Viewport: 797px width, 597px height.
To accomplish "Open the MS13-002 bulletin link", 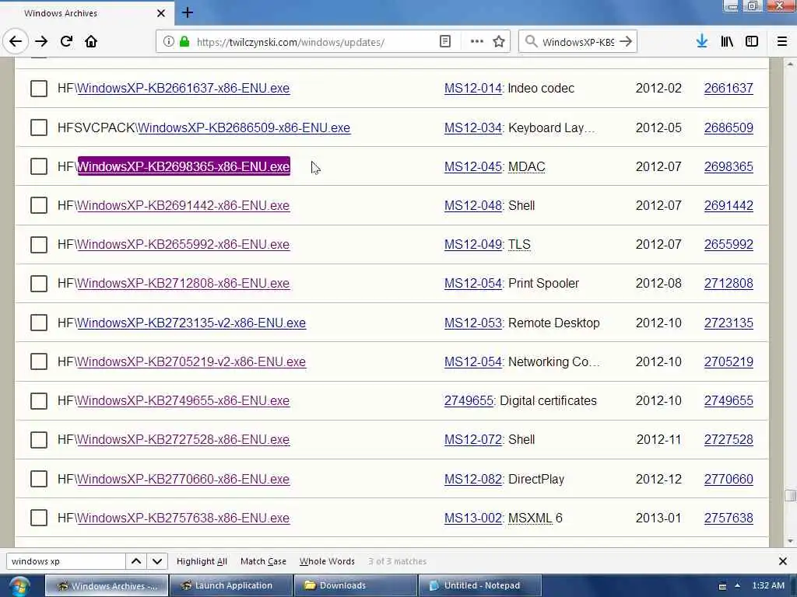I will tap(472, 518).
